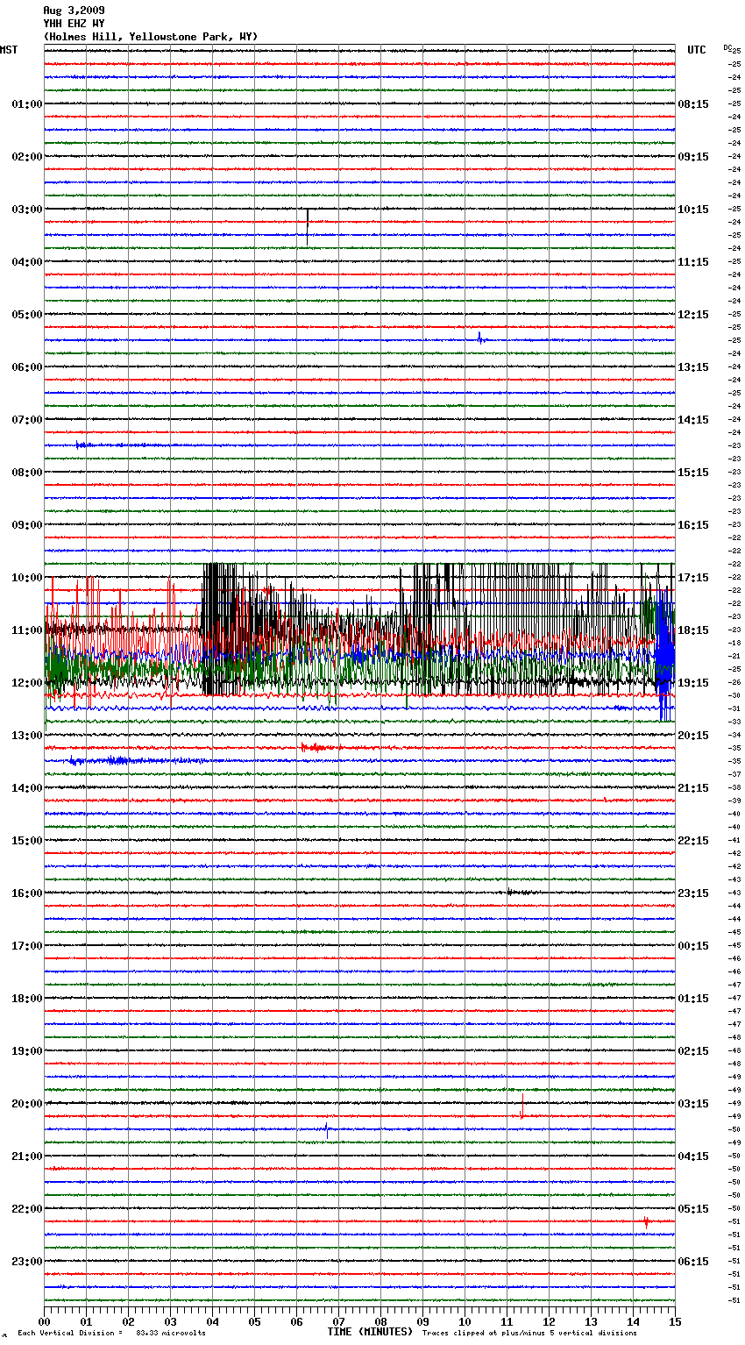Click the blue blip on the 20:30 trace

coord(328,1129)
